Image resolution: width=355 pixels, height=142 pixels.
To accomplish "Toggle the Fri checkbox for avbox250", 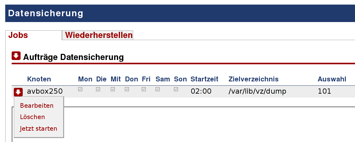I will click(144, 89).
